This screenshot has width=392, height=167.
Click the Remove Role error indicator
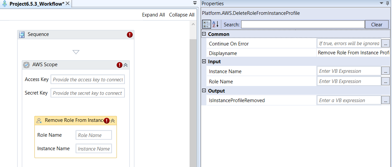[x=107, y=121]
